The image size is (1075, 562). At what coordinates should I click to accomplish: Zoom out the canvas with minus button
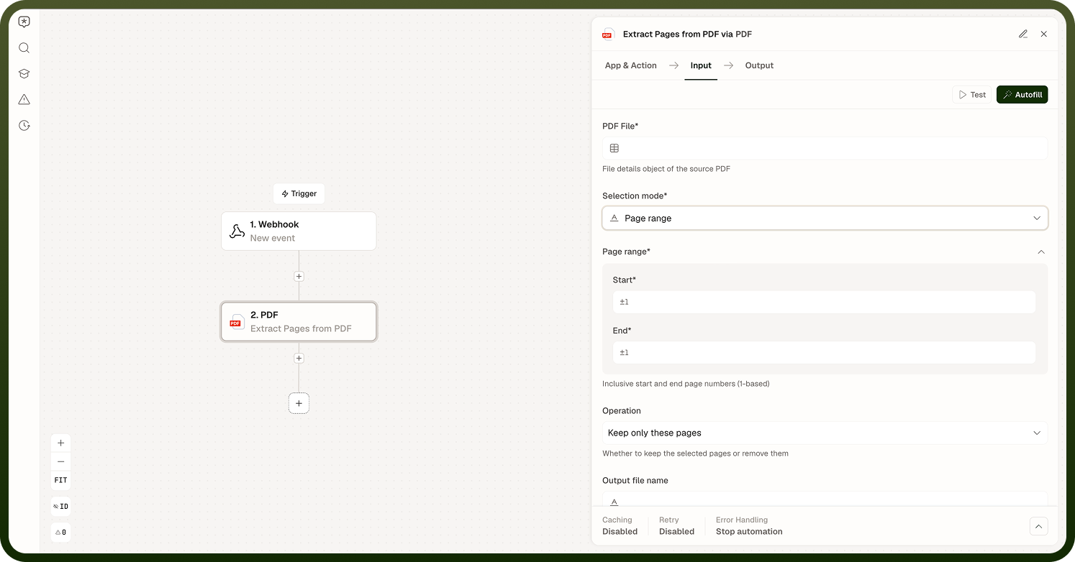point(61,461)
